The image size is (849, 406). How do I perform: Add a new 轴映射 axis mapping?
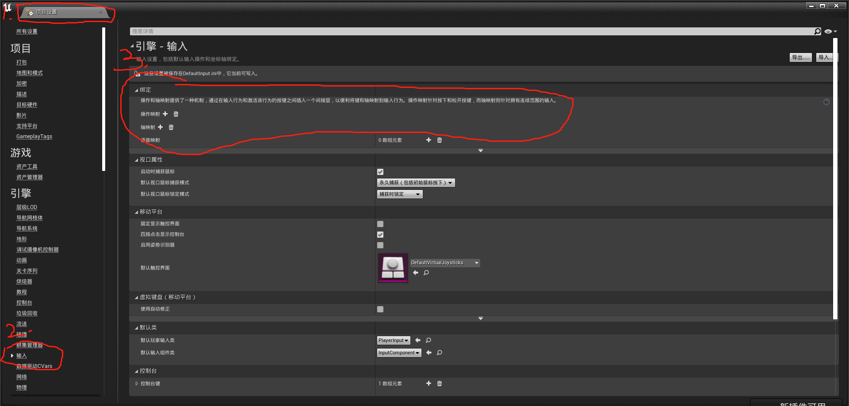(160, 127)
